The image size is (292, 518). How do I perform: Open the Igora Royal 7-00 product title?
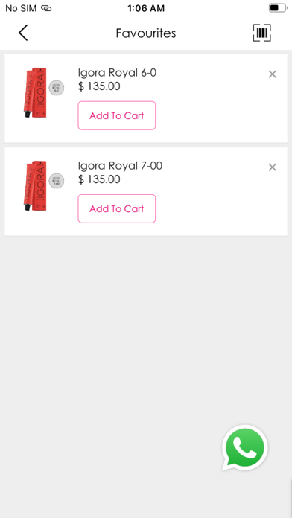point(120,165)
